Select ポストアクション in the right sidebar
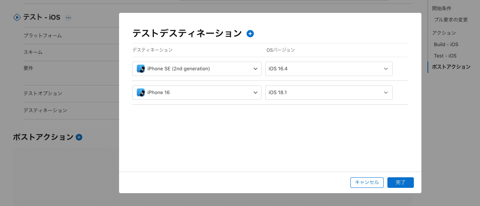 click(x=451, y=67)
